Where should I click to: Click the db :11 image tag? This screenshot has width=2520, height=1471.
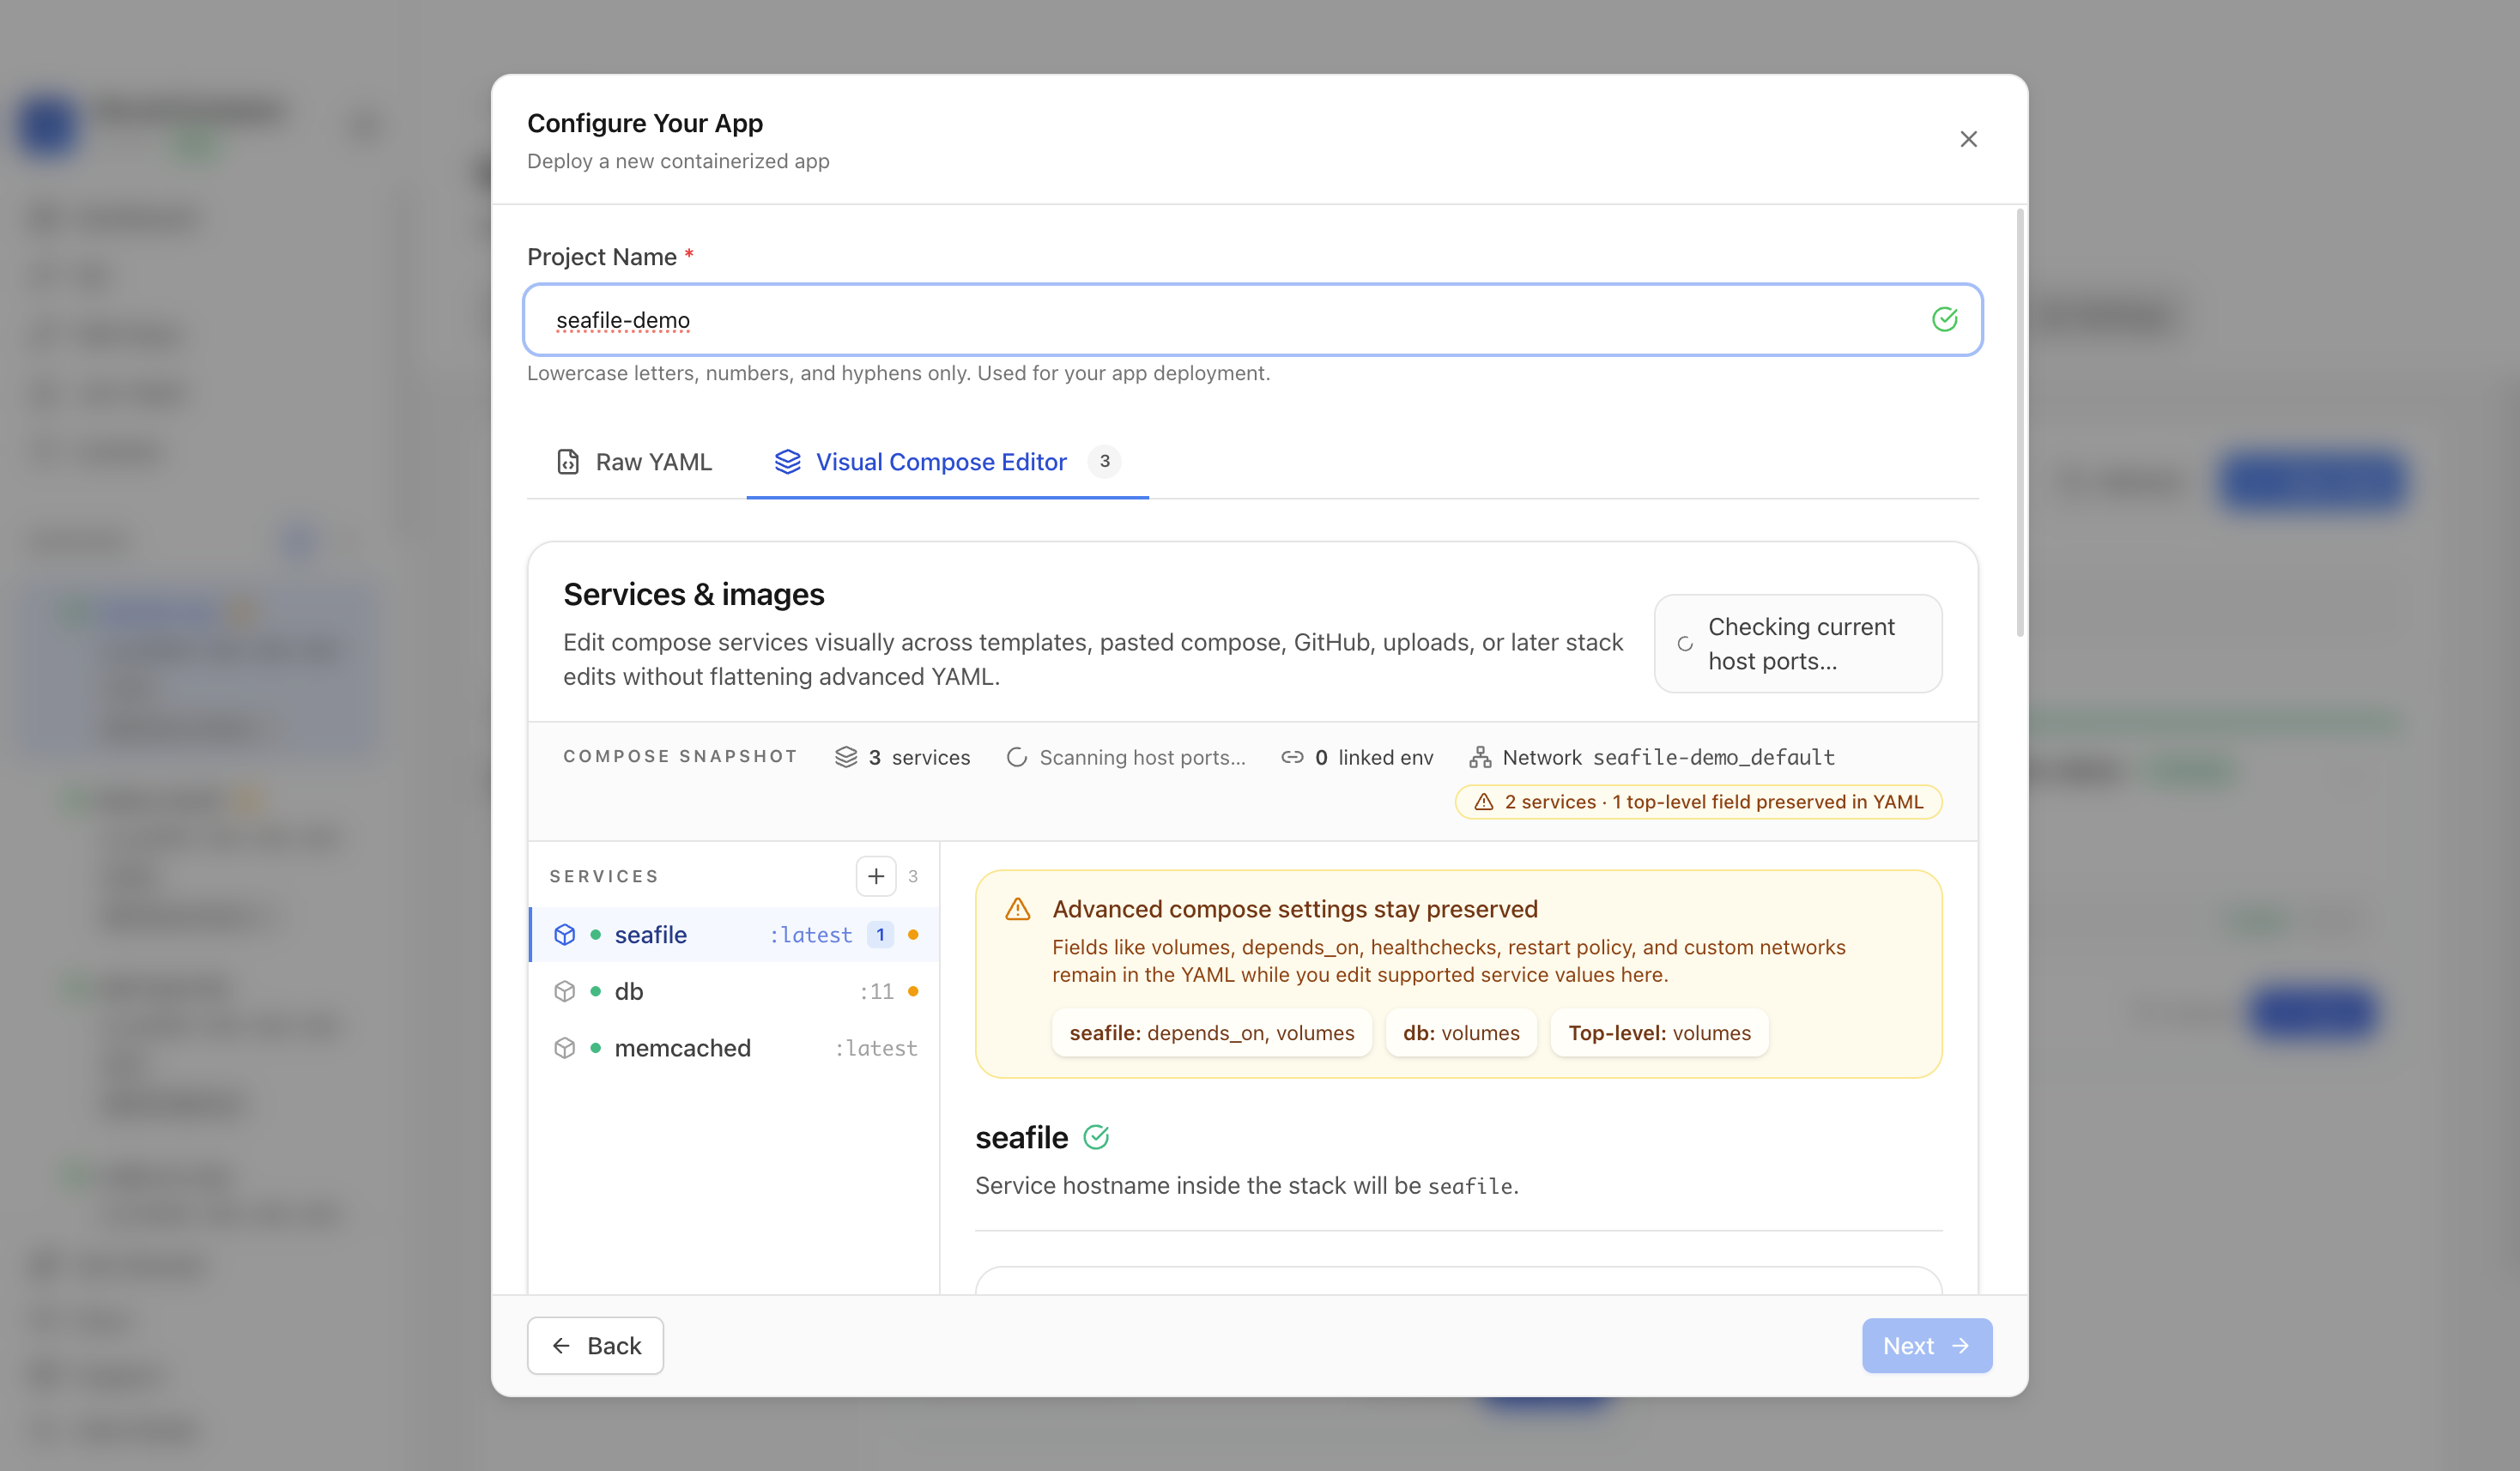876,992
